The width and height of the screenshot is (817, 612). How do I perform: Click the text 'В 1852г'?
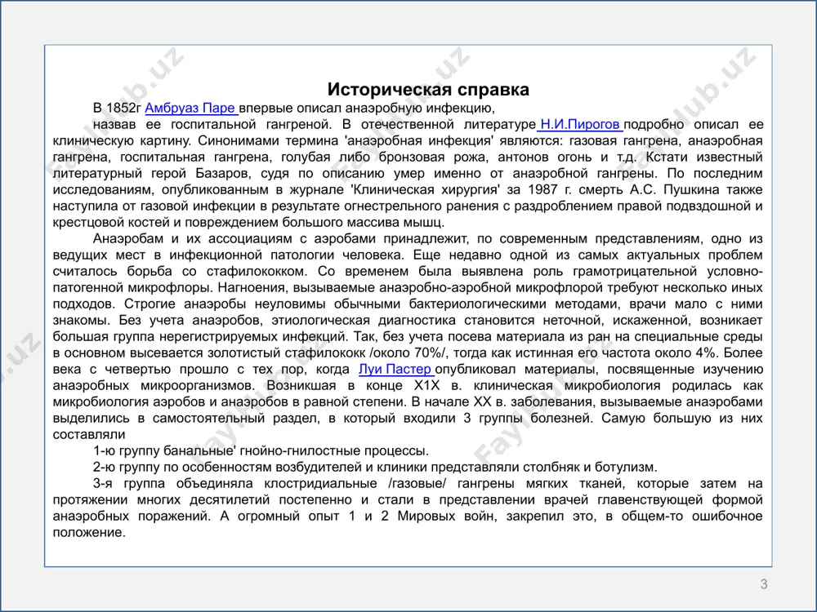pyautogui.click(x=117, y=109)
